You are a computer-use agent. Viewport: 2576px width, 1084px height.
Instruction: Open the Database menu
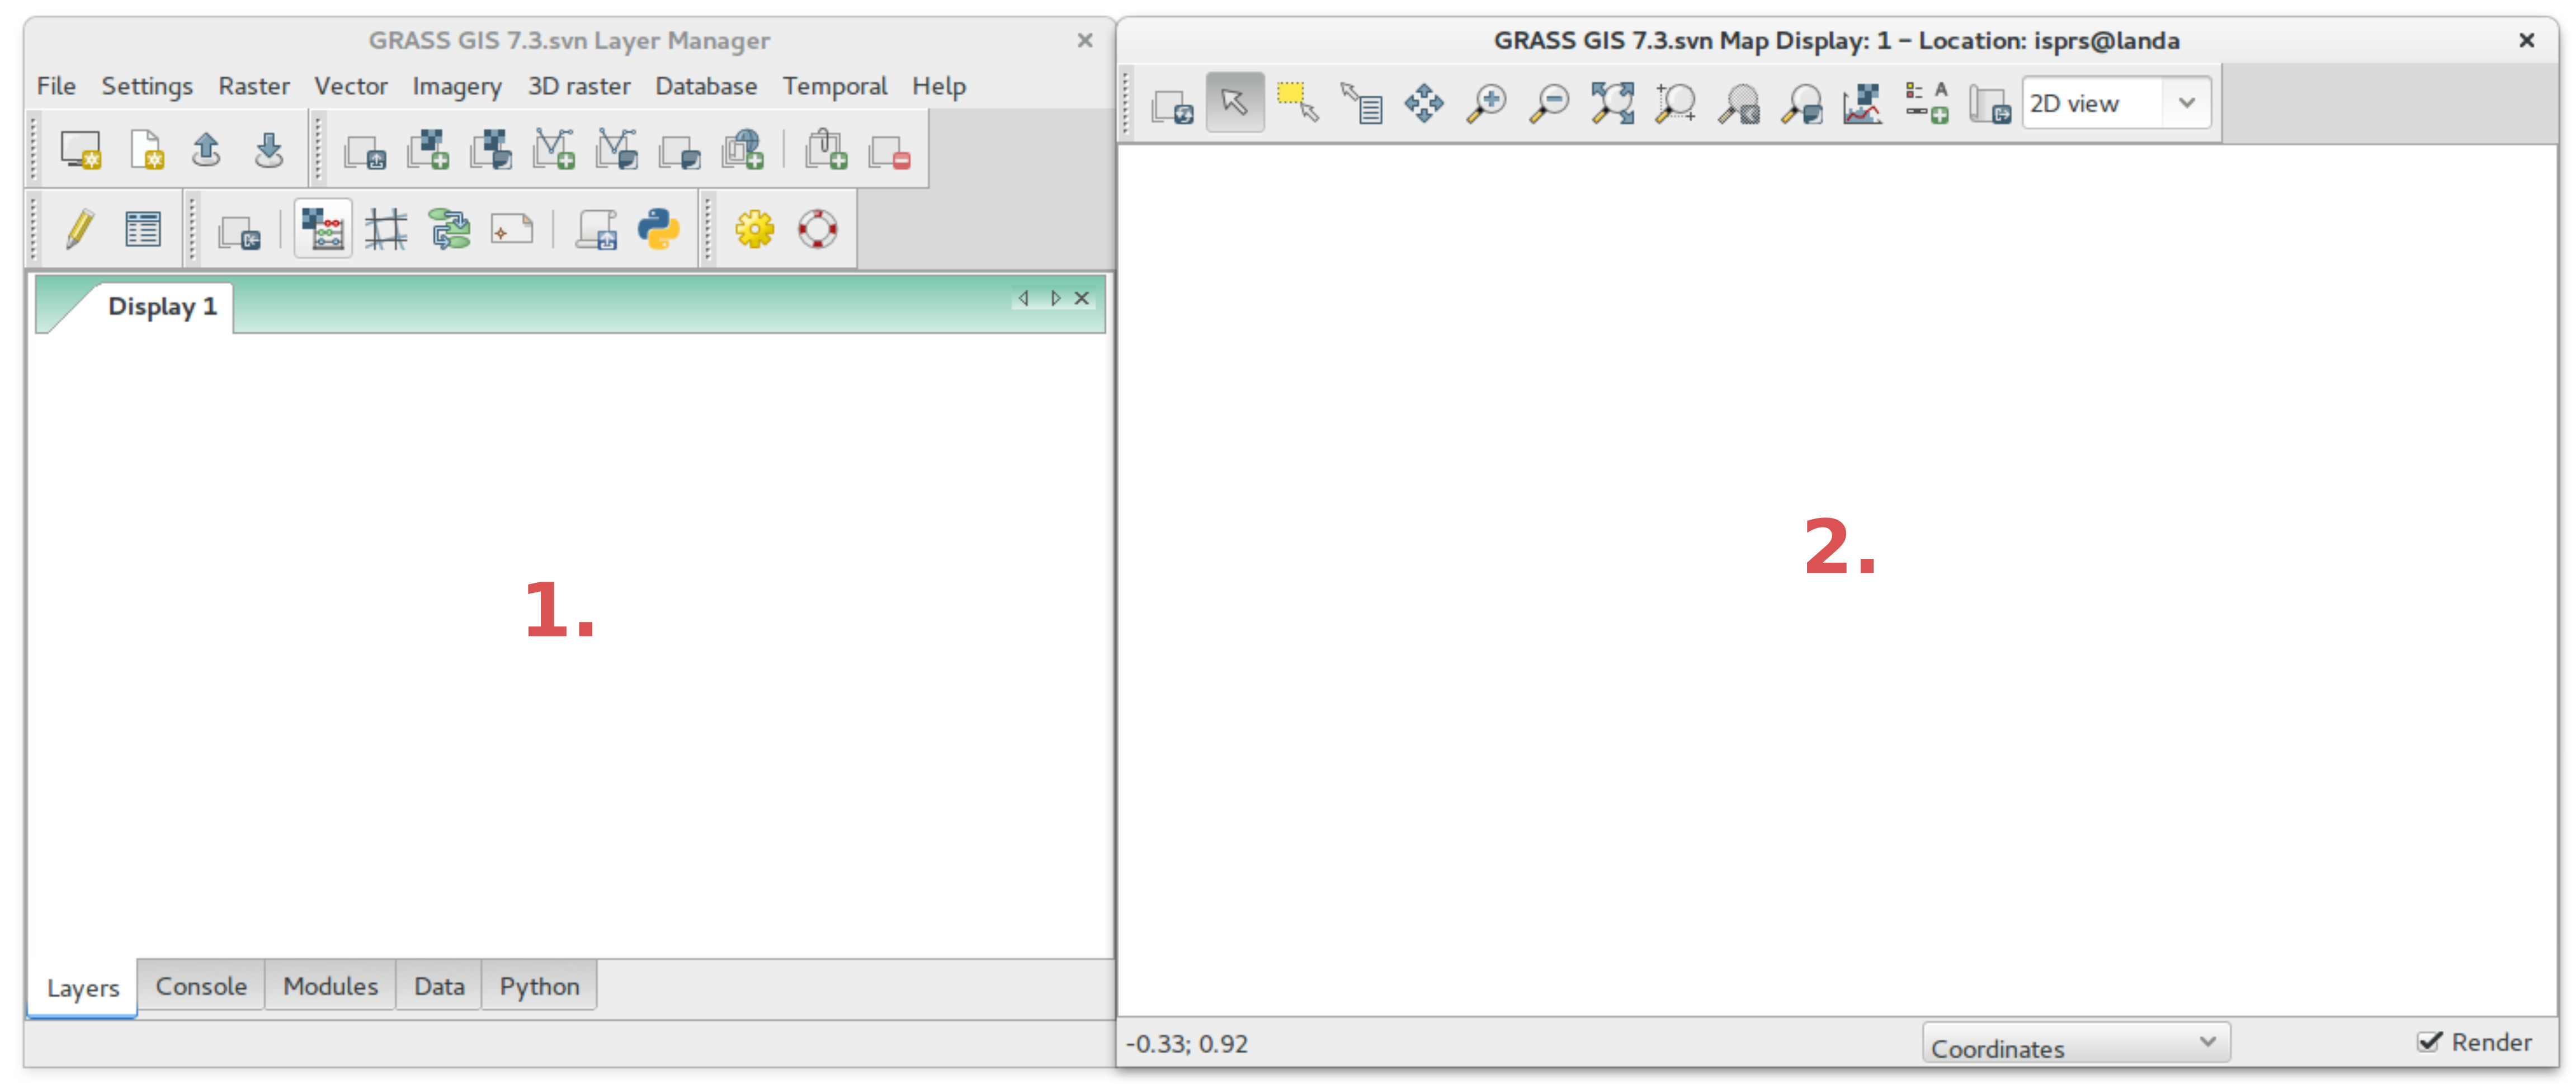pyautogui.click(x=706, y=87)
